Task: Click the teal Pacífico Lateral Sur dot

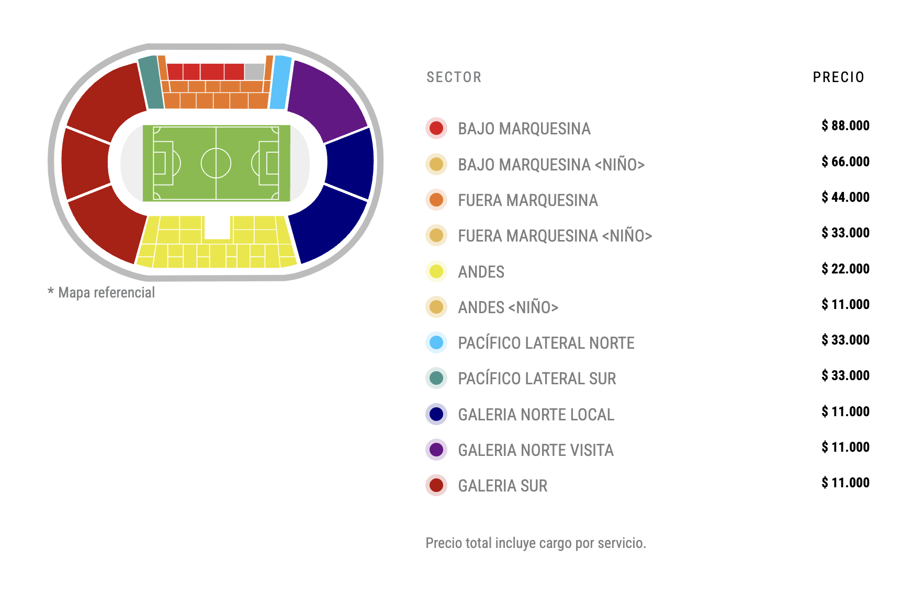Action: pos(436,378)
